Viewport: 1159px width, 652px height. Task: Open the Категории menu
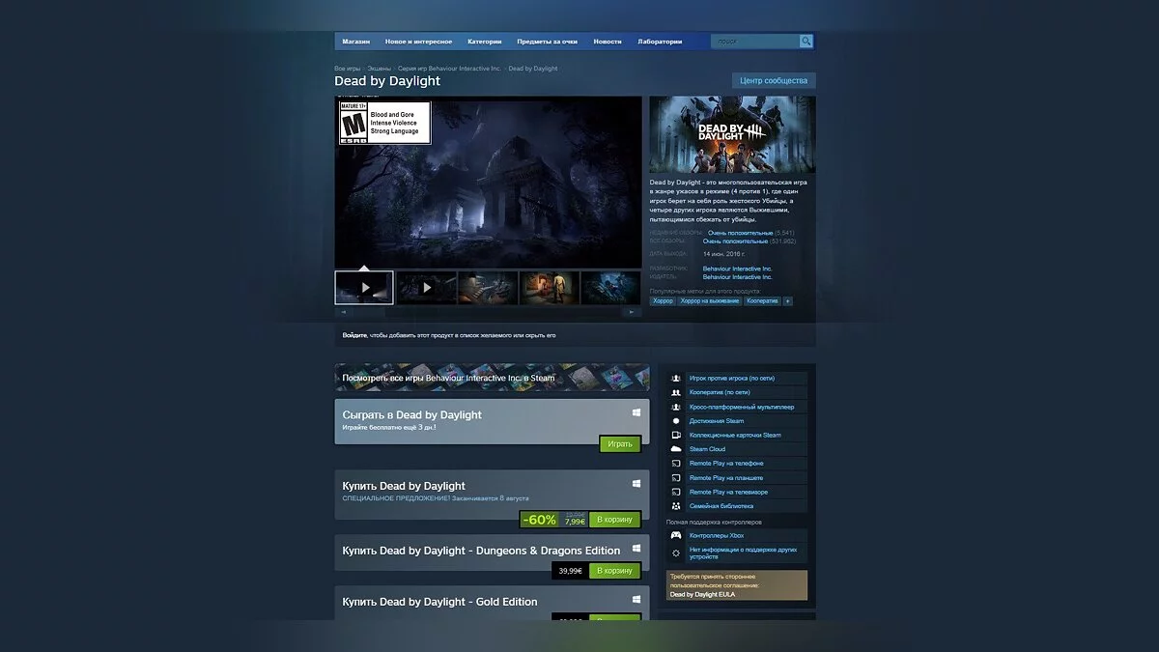tap(485, 42)
